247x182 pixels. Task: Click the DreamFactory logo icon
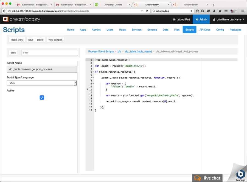[5, 19]
